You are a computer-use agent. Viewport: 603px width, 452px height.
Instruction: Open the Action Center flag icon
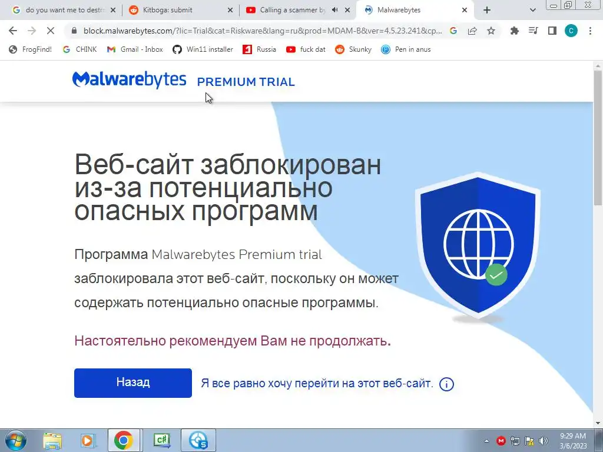click(529, 441)
